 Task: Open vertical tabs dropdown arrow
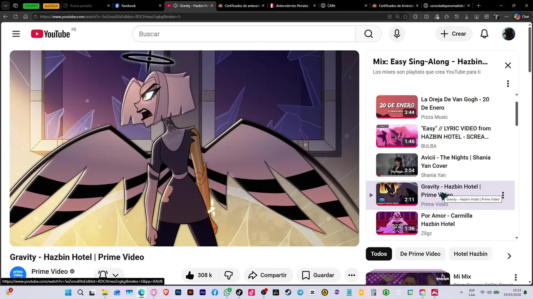pyautogui.click(x=5, y=6)
